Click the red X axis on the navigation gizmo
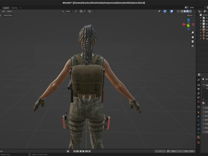This screenshot has height=156, width=208. coord(184,25)
